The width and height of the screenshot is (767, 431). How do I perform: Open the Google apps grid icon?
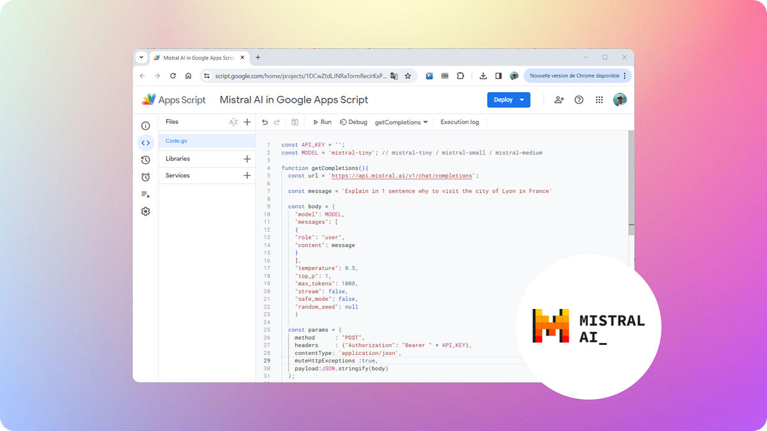tap(599, 100)
